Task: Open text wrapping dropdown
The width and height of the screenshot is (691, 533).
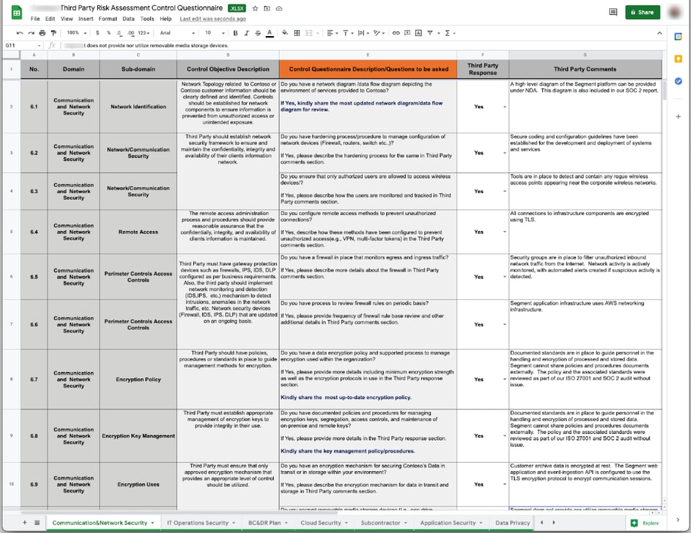Action: tap(364, 33)
